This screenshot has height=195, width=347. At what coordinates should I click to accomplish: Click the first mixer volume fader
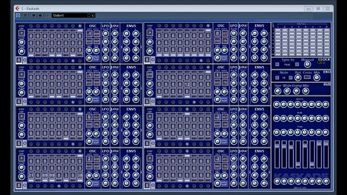click(277, 154)
